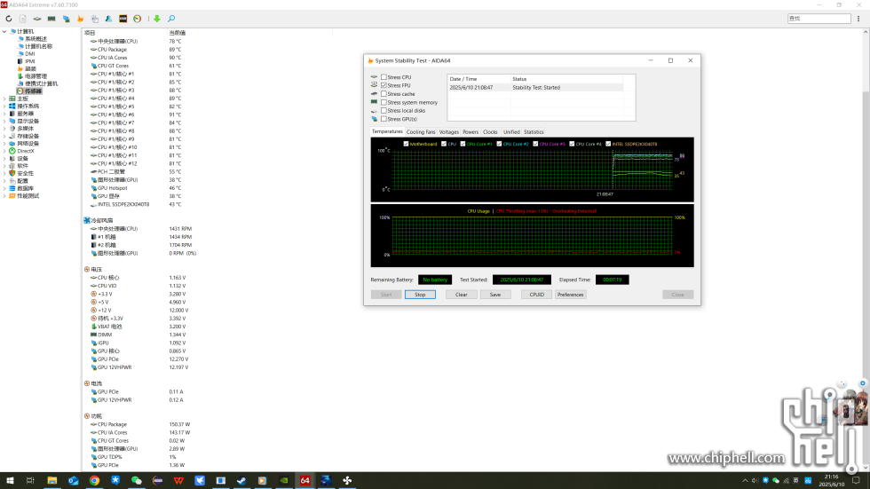Click the Save button
Viewport: 870px width, 489px height.
coord(495,295)
